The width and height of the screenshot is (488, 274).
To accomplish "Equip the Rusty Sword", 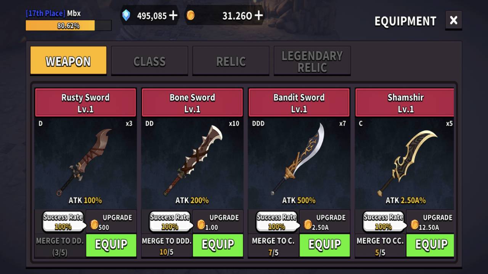I will pyautogui.click(x=111, y=245).
